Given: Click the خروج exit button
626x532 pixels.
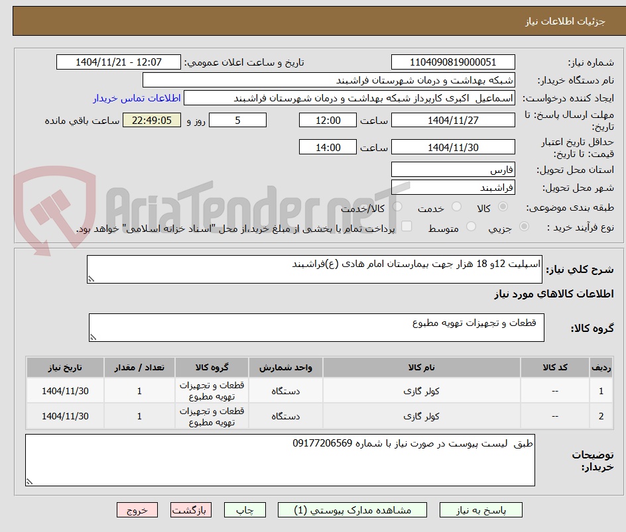Looking at the screenshot, I should [137, 510].
